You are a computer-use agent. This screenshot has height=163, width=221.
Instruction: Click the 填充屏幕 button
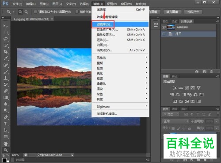[x=172, y=12]
